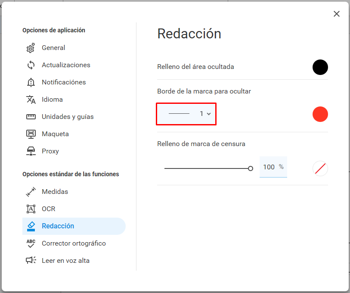
Task: Click the 100 % opacity input field
Action: coord(273,167)
